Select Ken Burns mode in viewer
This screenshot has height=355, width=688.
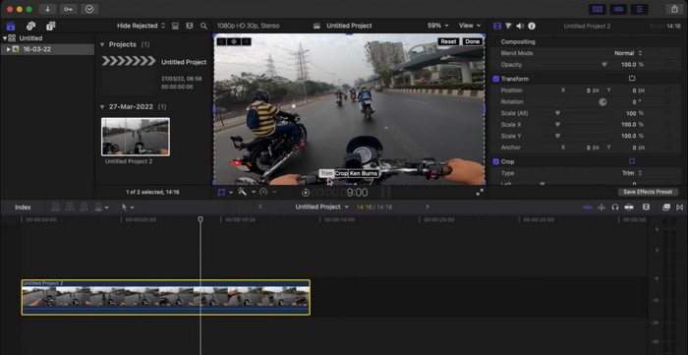pos(364,173)
